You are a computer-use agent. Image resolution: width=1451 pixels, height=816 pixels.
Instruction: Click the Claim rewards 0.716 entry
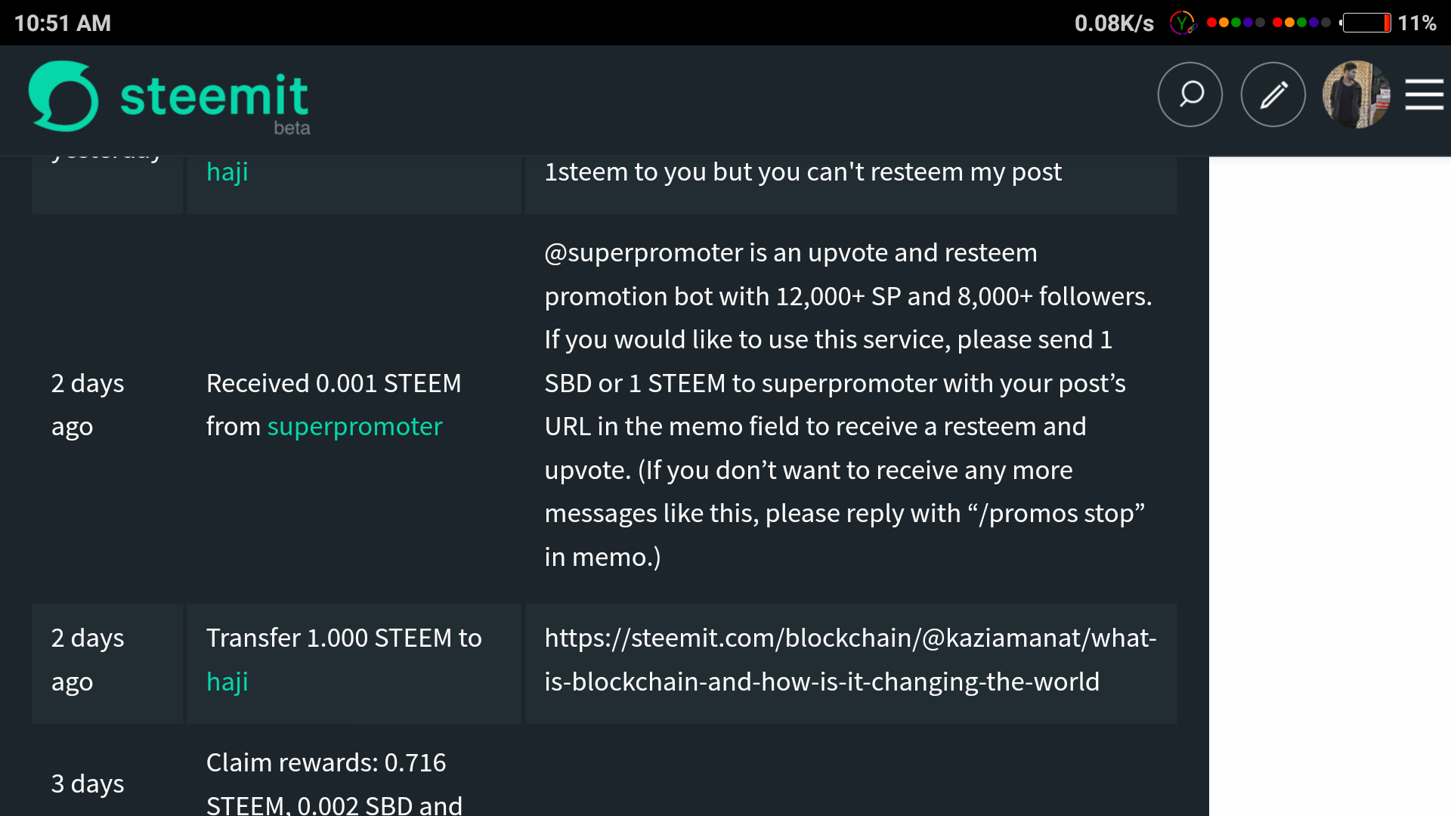[326, 763]
